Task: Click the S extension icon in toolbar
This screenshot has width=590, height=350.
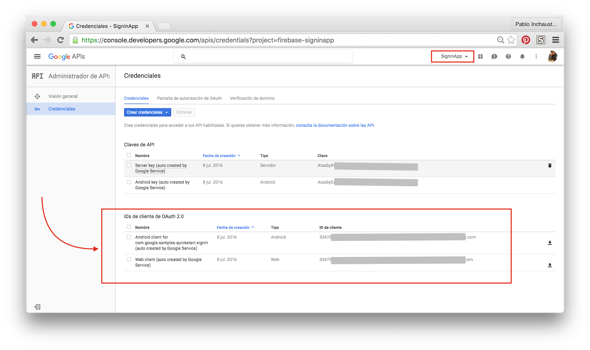Action: click(541, 40)
